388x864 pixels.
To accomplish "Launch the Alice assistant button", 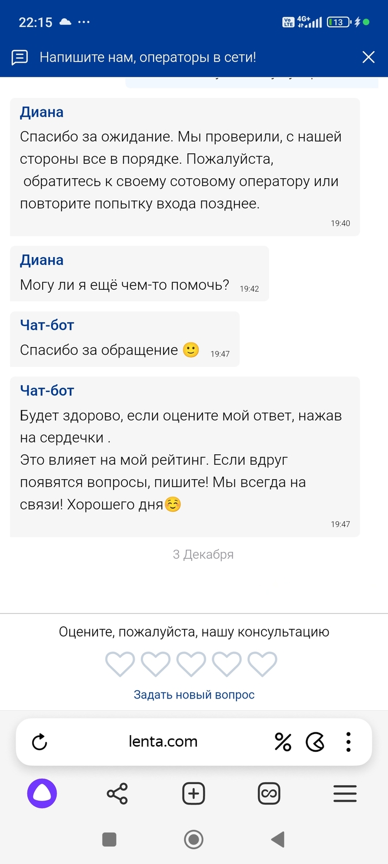I will coord(42,793).
